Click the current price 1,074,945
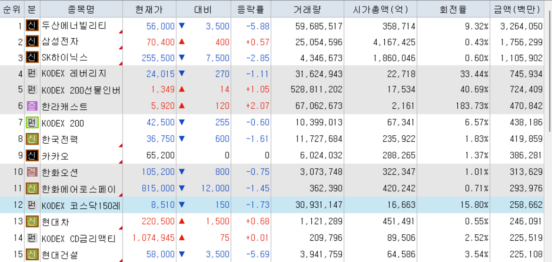This screenshot has height=262, width=552. click(x=154, y=238)
